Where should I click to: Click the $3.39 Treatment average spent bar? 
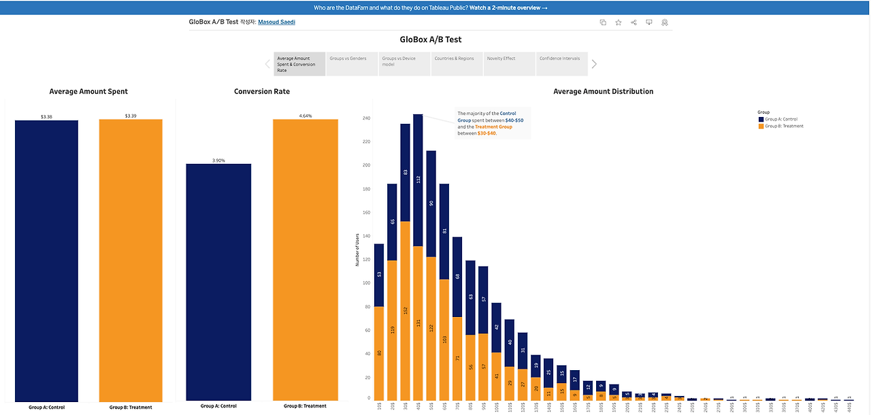point(131,260)
